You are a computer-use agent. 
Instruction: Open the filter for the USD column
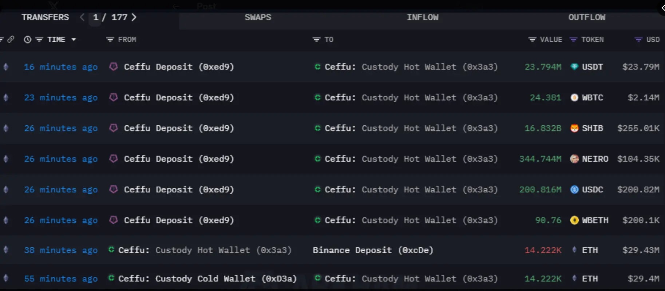(x=637, y=40)
